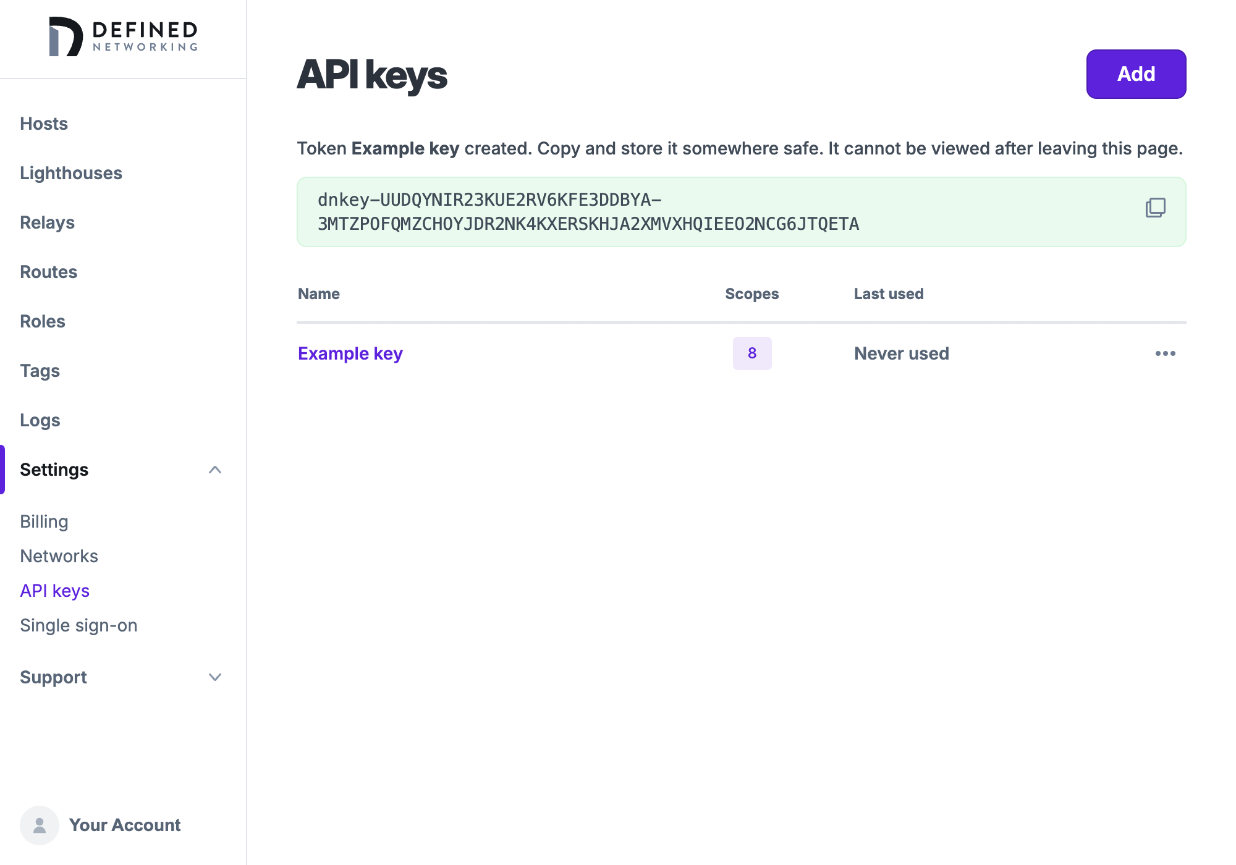This screenshot has width=1236, height=865.
Task: Click the Logs navigation item
Action: click(x=40, y=420)
